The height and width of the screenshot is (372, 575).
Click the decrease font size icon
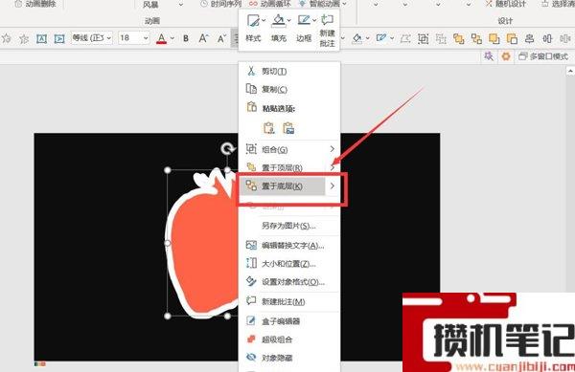pyautogui.click(x=221, y=38)
